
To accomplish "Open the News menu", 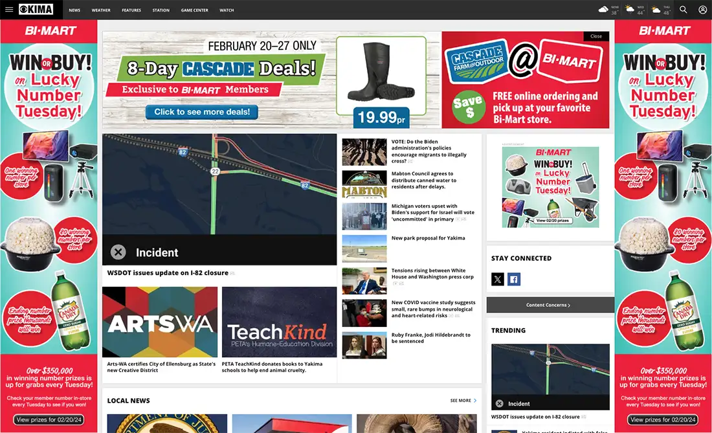I will coord(74,10).
